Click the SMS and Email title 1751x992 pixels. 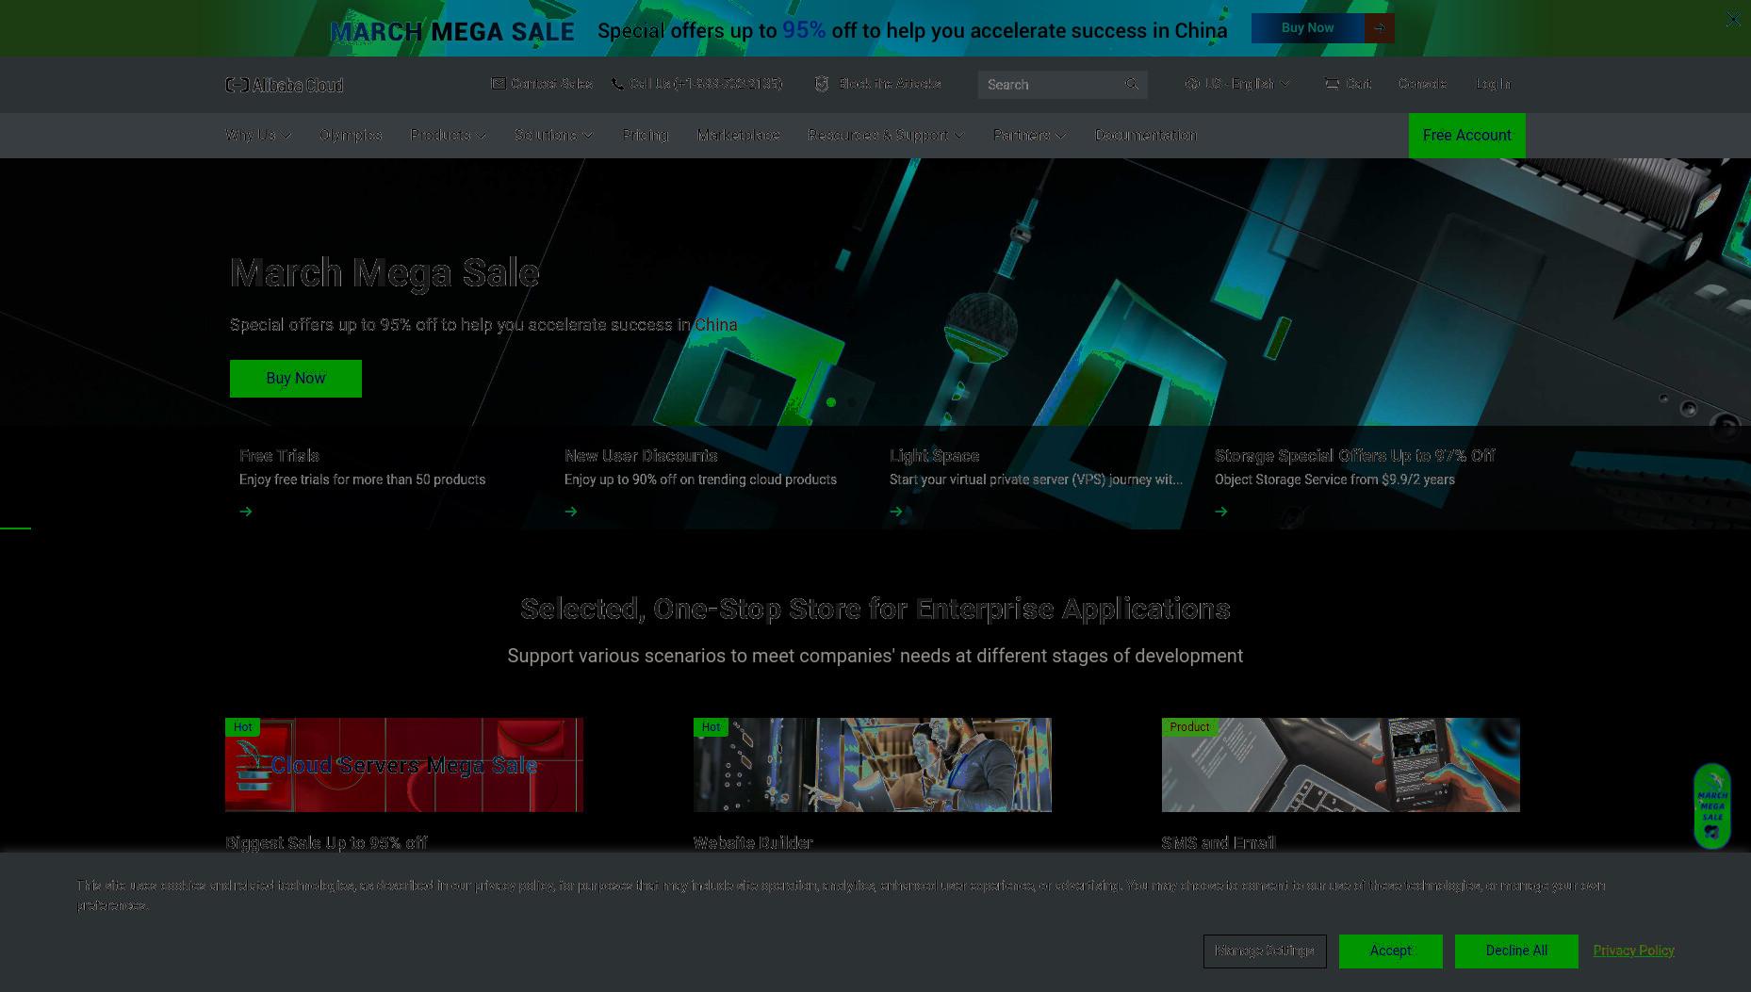(x=1219, y=843)
